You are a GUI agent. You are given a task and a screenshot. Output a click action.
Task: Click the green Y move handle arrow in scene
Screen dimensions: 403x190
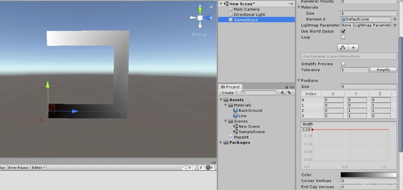coord(47,85)
